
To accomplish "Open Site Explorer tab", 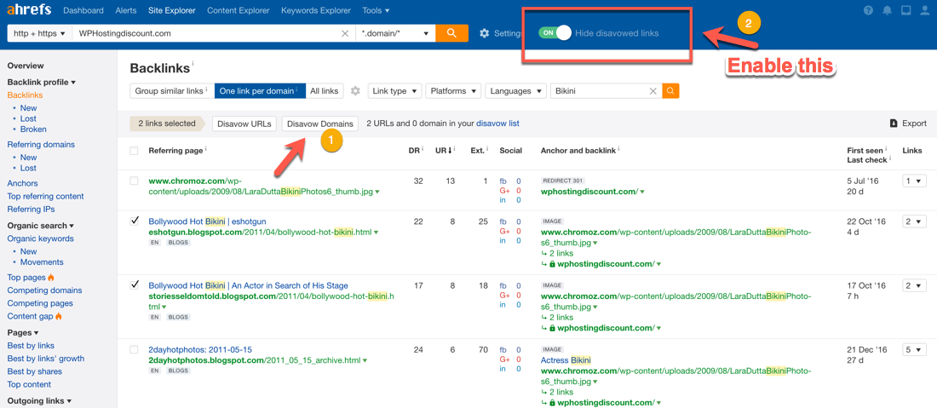I will [171, 11].
